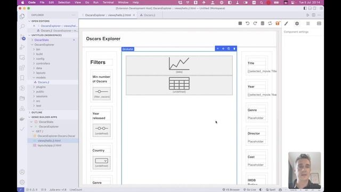Click the Min number of Oscars slider
This screenshot has width=341, height=192.
[102, 92]
